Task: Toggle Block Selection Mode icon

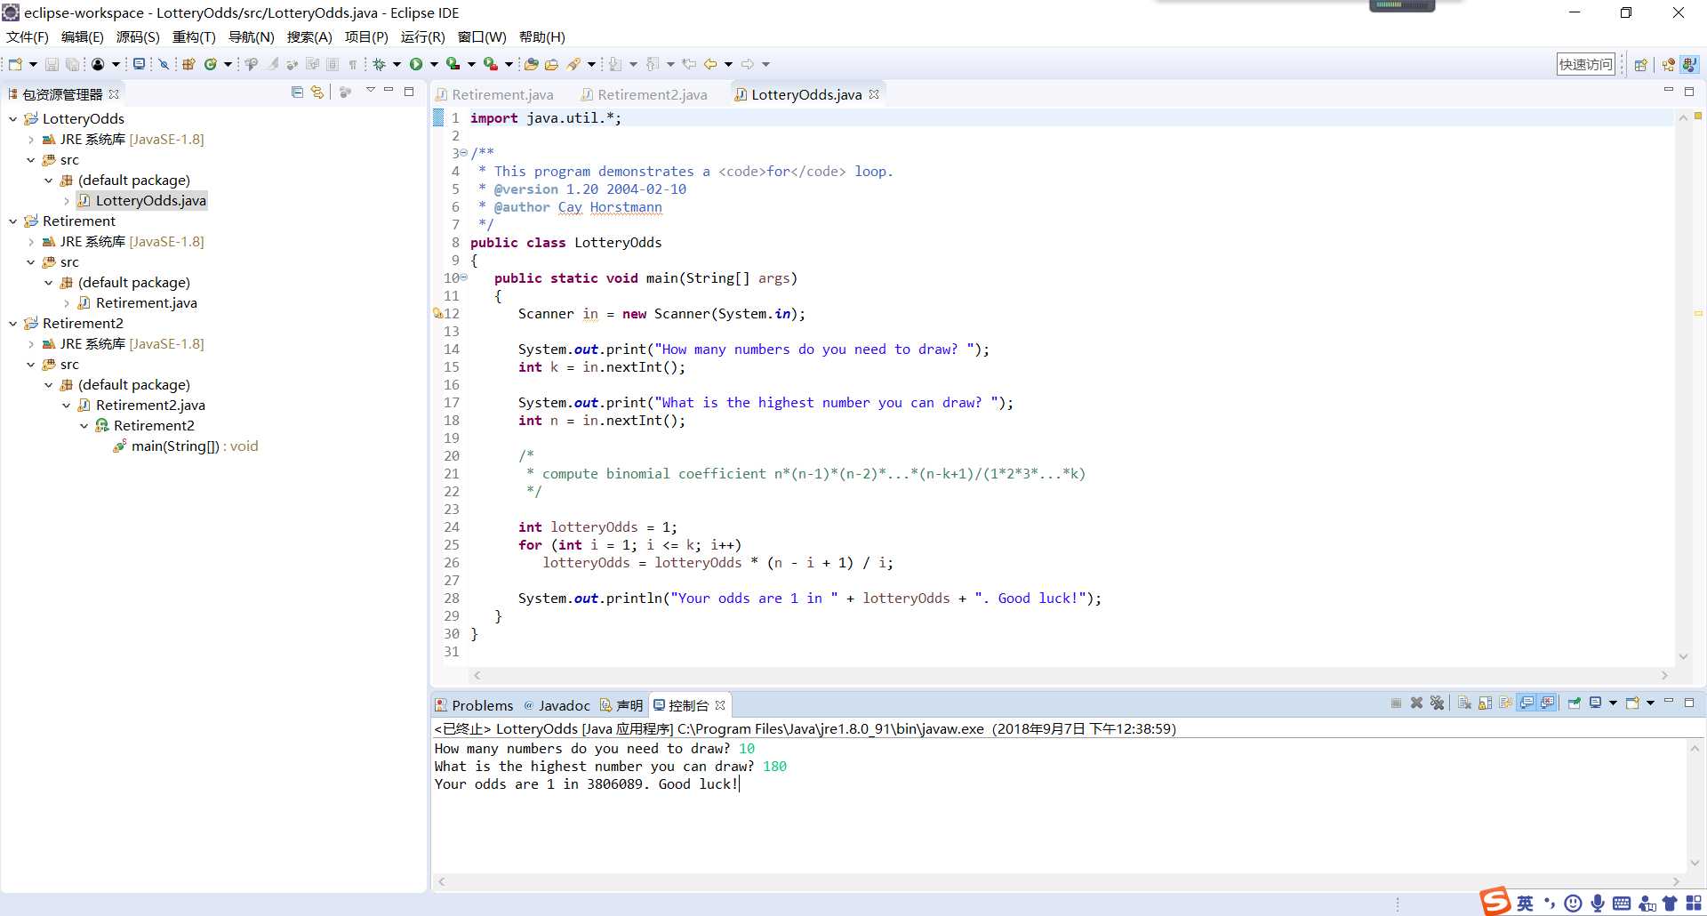Action: tap(333, 64)
